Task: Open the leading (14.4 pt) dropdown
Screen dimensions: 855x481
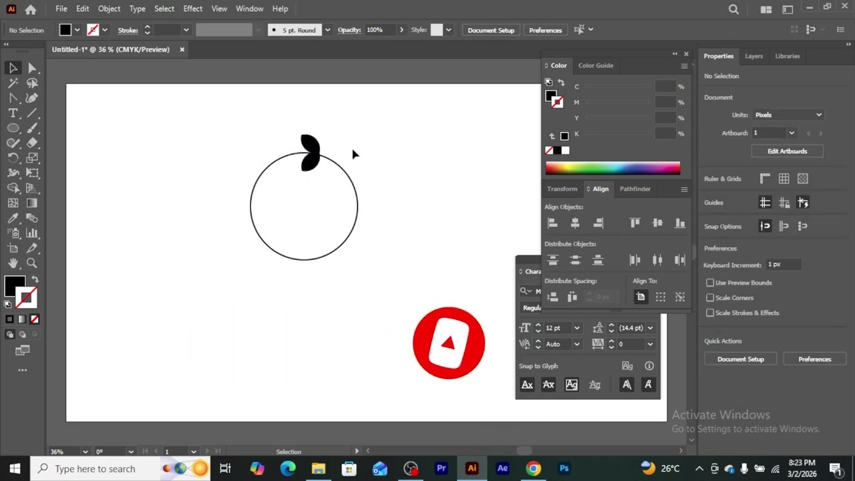Action: coord(651,328)
